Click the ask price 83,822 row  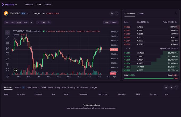click(151, 27)
